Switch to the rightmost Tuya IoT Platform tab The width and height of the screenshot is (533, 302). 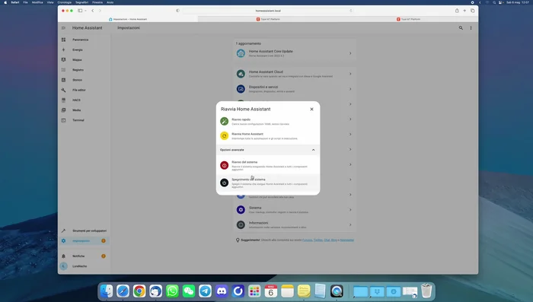click(x=408, y=19)
